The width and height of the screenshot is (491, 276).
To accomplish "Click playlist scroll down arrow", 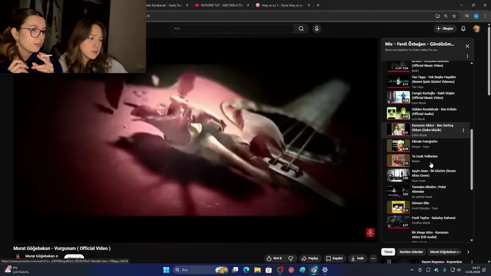I will [471, 240].
